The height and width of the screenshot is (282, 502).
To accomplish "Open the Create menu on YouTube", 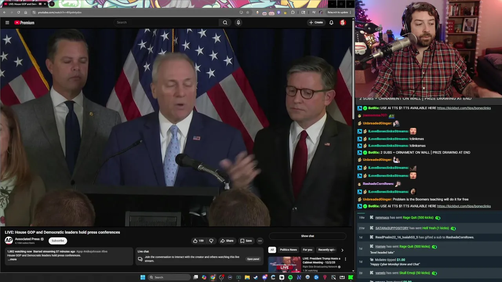I will [316, 22].
